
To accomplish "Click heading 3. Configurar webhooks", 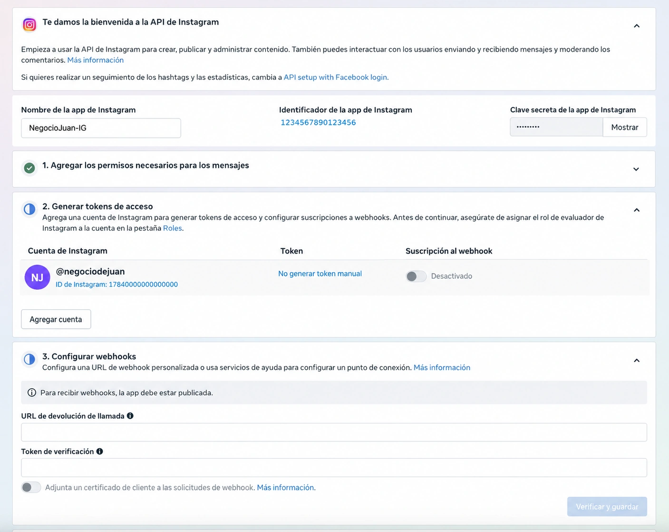I will click(x=89, y=356).
